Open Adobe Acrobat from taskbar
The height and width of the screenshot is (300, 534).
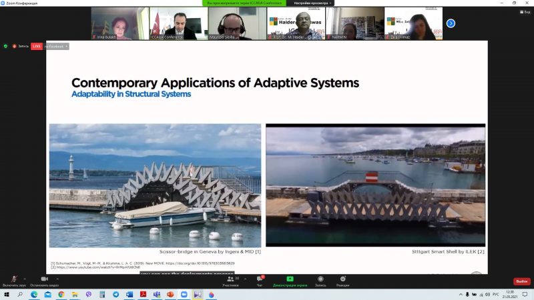coord(143,295)
